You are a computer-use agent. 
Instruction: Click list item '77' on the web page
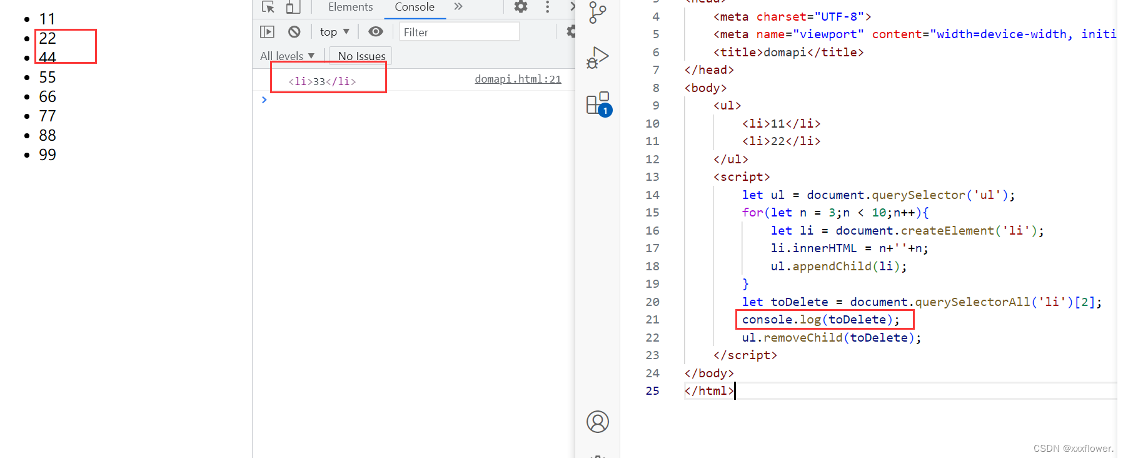coord(48,116)
